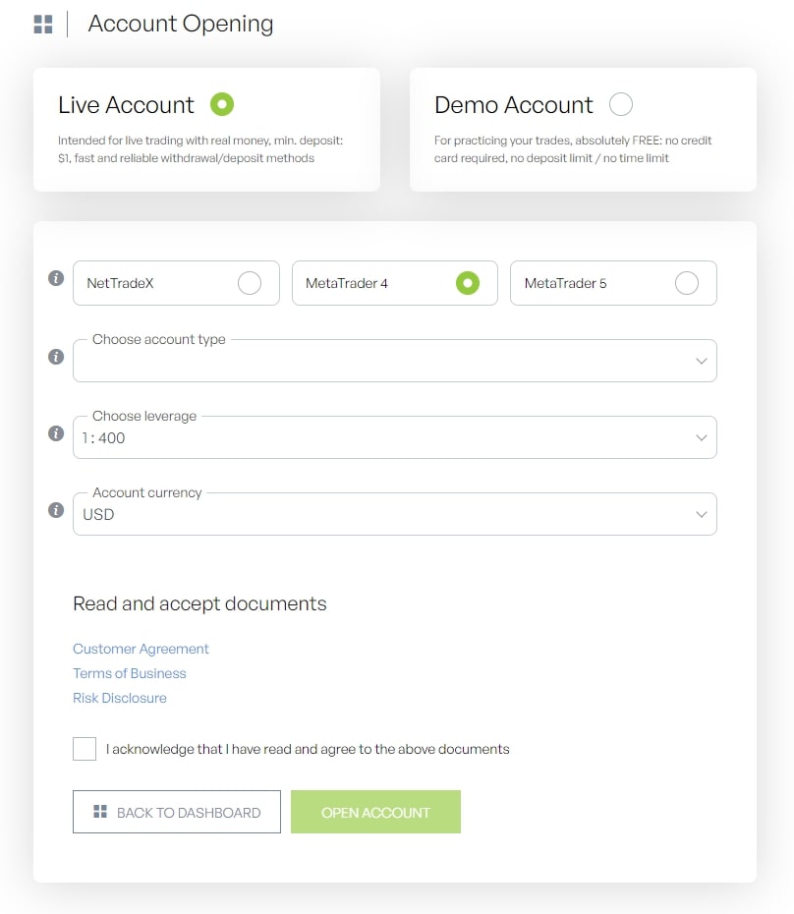Screen dimensions: 794x914
Task: Click the grid menu icon beside Account Opening
Action: (x=43, y=25)
